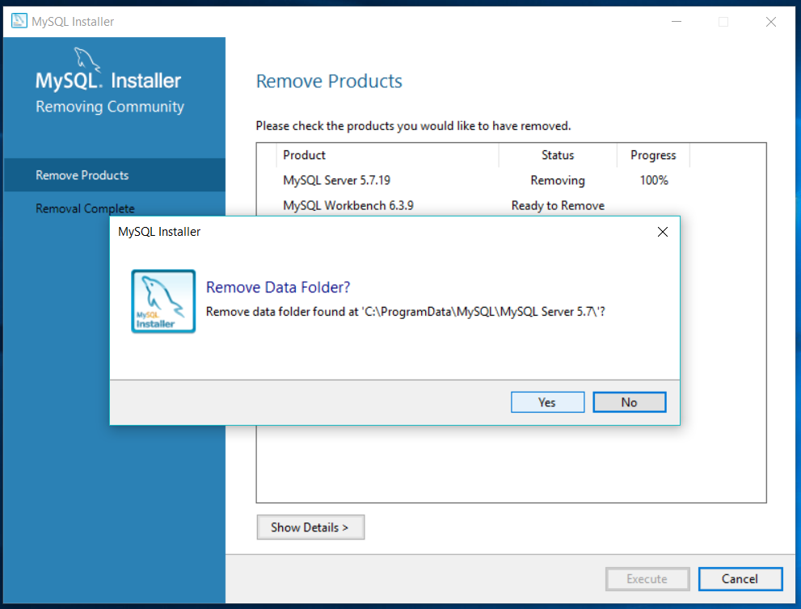The image size is (801, 609).
Task: Click the MySQL Installer title bar app icon
Action: [x=19, y=21]
